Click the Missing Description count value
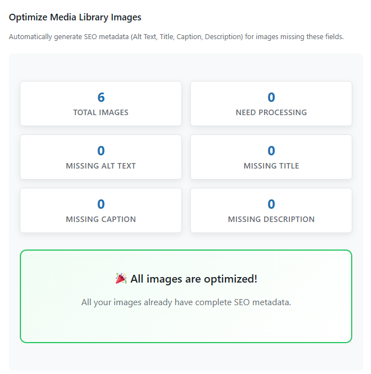This screenshot has width=371, height=374. click(x=271, y=204)
